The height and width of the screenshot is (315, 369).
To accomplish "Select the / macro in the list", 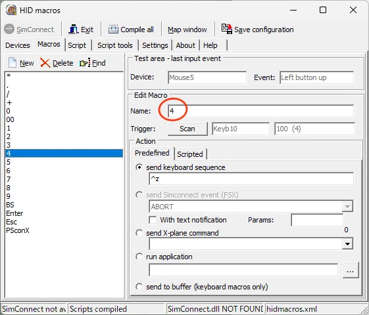I will click(64, 94).
